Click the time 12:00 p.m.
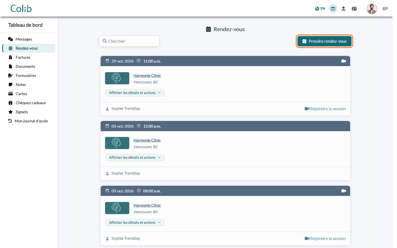The width and height of the screenshot is (397, 248). pyautogui.click(x=152, y=126)
